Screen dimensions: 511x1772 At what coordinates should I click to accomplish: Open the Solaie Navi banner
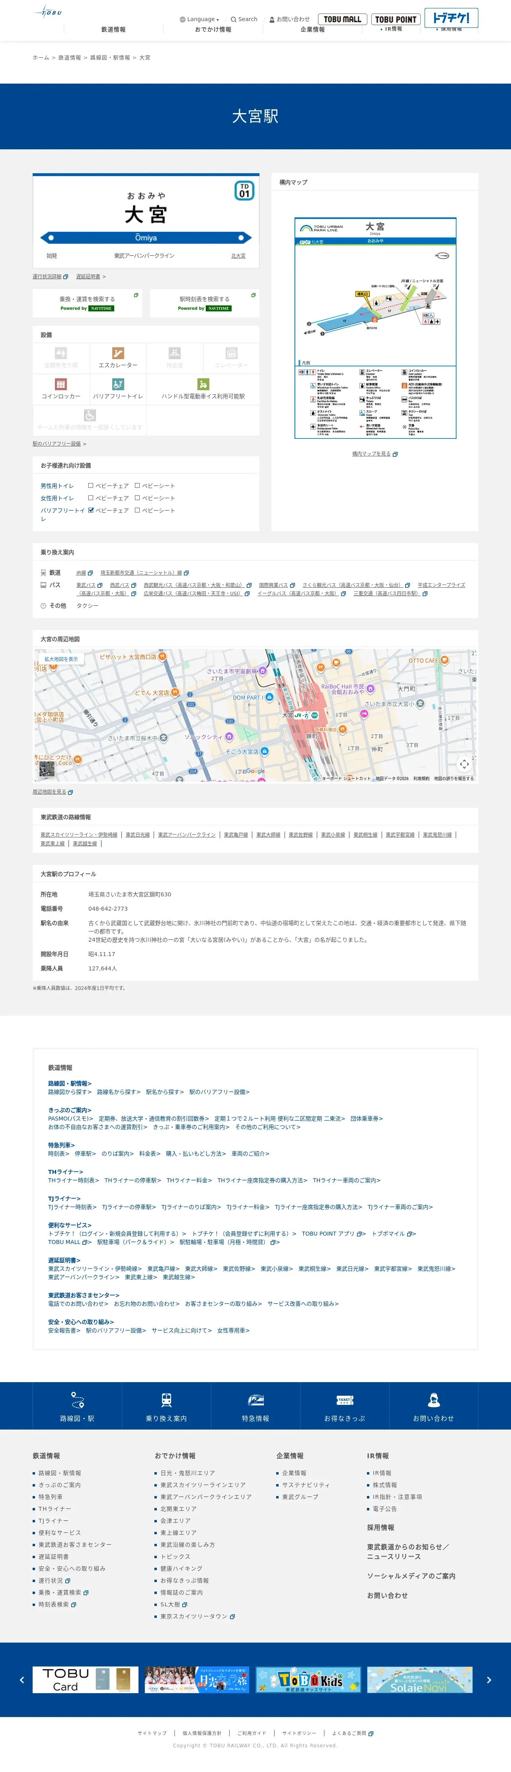click(x=419, y=1680)
